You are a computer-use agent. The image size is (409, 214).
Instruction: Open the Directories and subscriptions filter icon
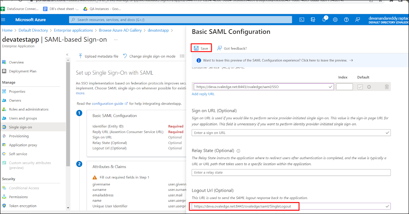click(313, 20)
